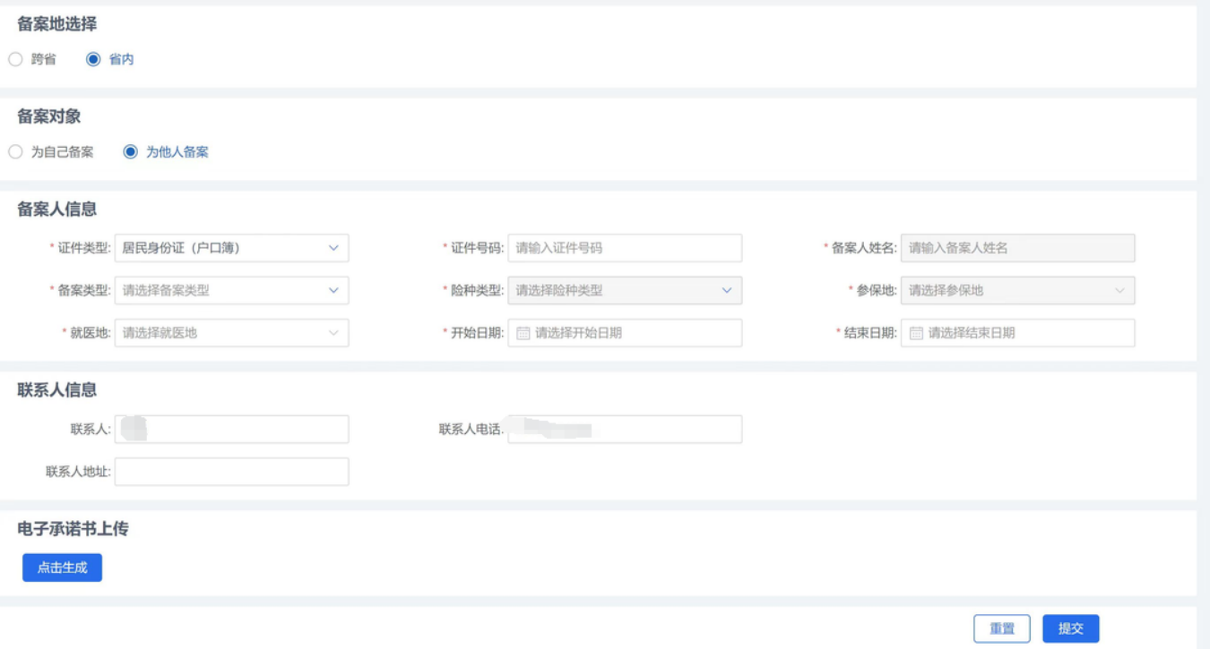
Task: Open the 就医地 dropdown
Action: 231,333
